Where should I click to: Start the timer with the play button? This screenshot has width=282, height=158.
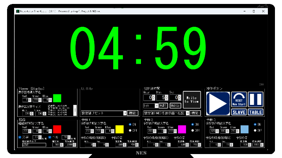coord(218,104)
